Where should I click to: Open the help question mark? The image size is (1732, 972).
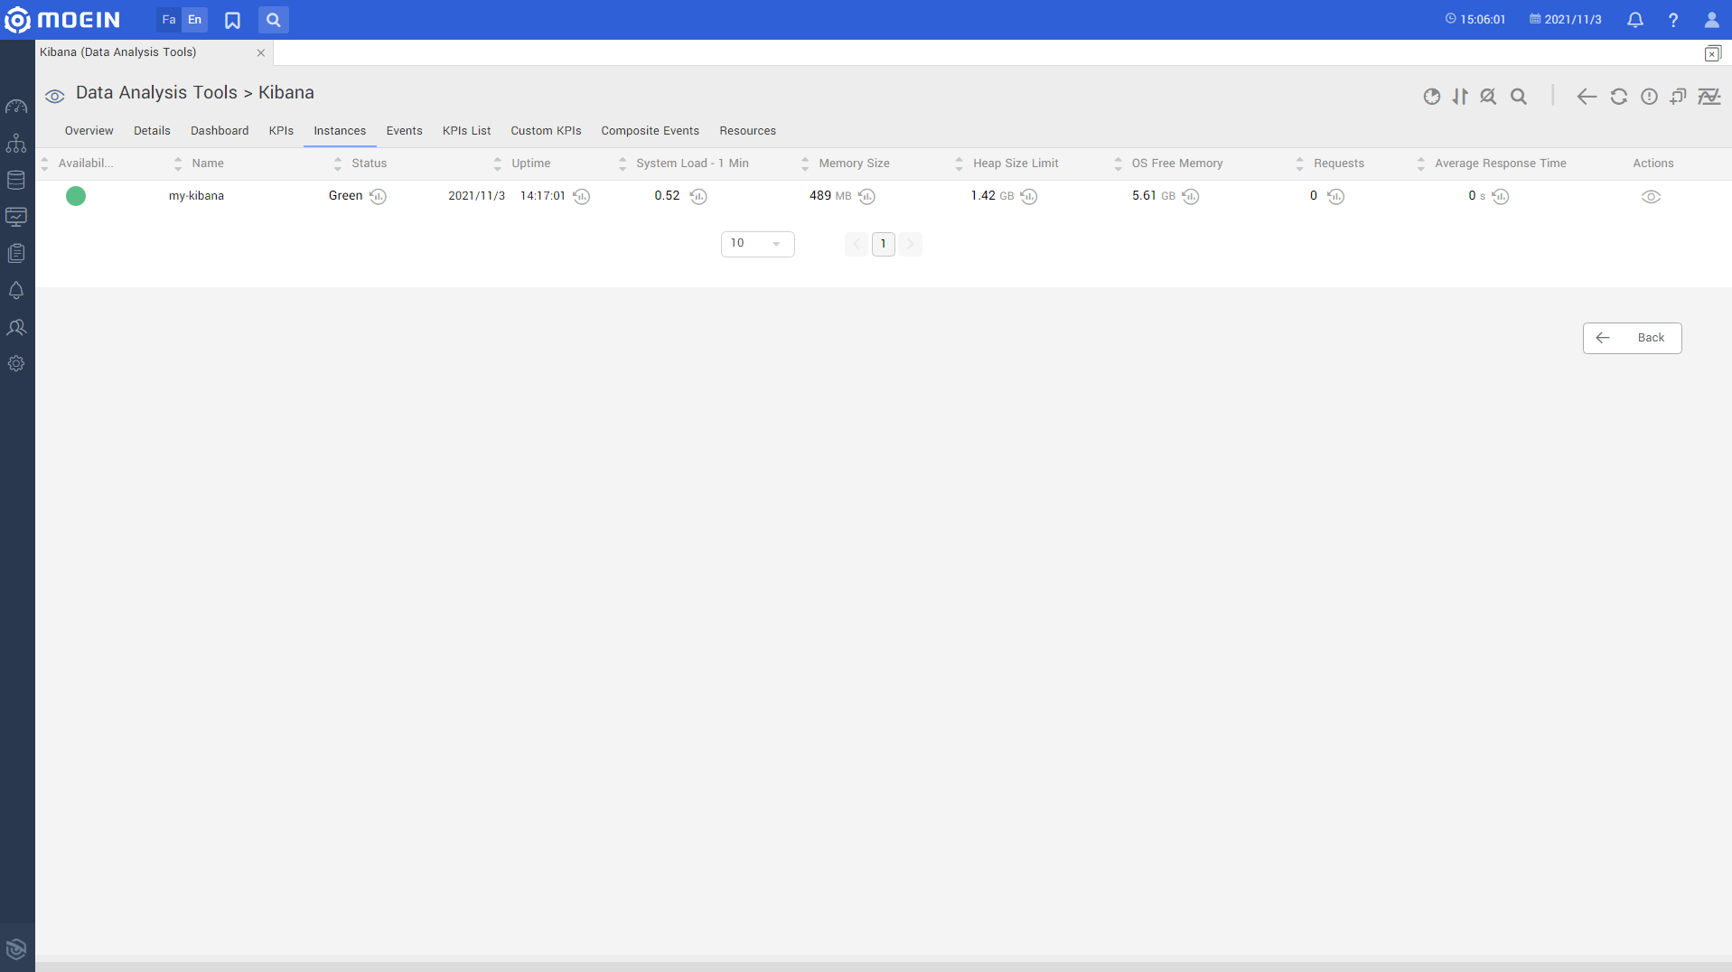1673,20
